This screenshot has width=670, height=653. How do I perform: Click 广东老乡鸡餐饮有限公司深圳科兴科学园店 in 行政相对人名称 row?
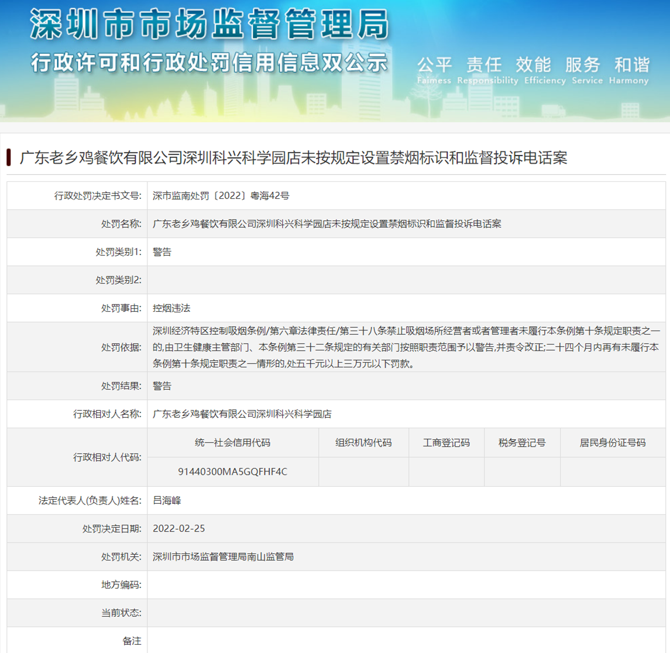coord(242,414)
